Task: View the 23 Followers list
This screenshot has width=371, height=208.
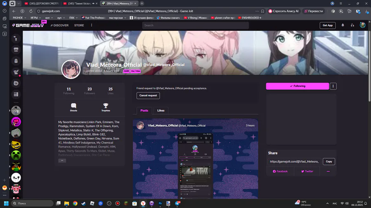Action: [90, 91]
